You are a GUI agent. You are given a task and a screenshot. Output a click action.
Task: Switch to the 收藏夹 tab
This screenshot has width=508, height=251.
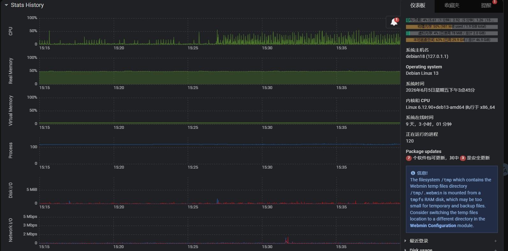tap(452, 5)
